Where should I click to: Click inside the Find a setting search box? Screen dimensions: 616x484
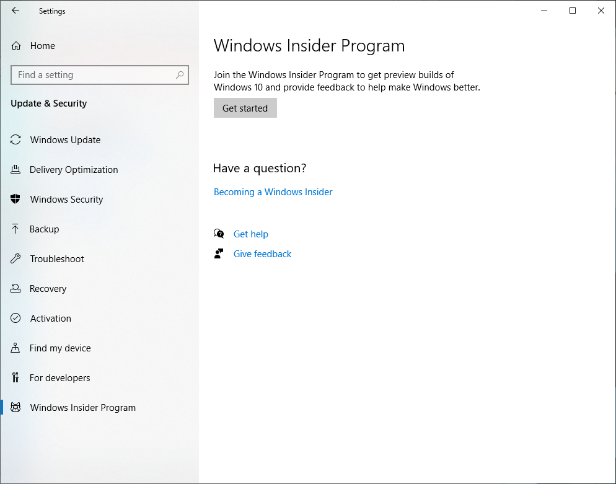tap(93, 74)
